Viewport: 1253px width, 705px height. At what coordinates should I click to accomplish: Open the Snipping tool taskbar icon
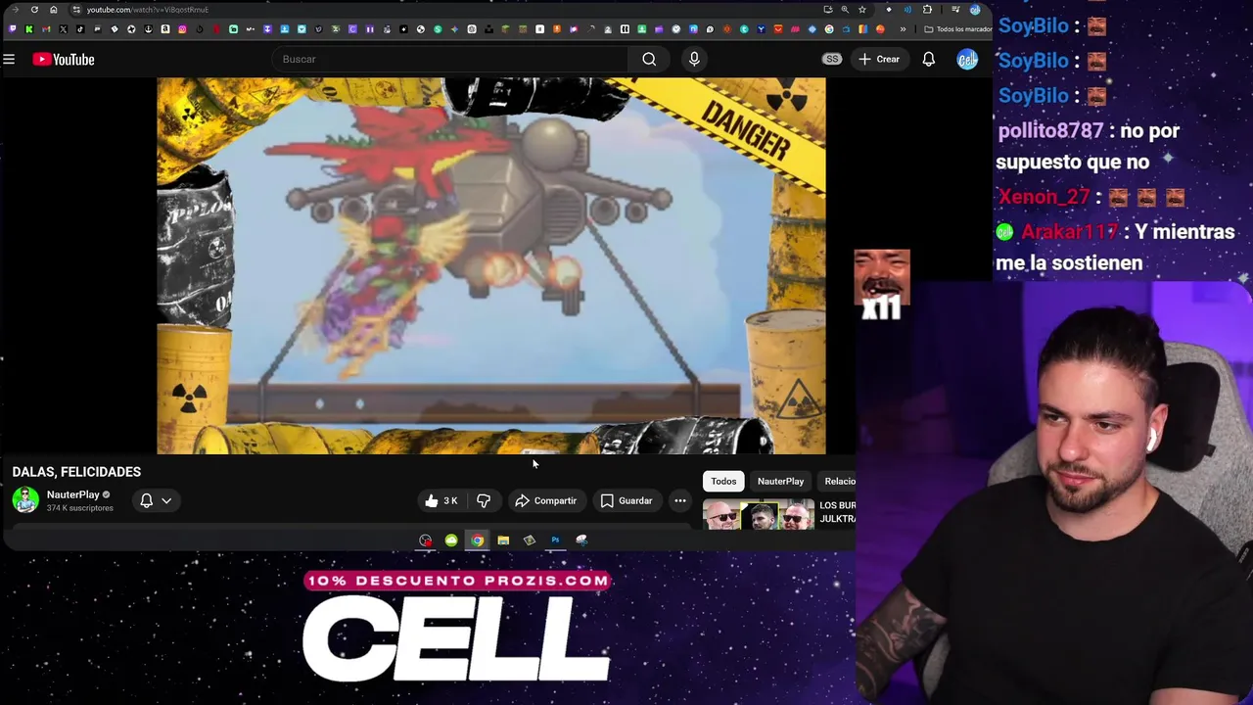(581, 540)
